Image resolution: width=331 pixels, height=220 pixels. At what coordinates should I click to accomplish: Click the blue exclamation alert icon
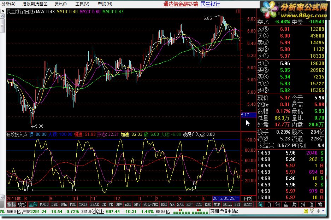click(x=323, y=211)
